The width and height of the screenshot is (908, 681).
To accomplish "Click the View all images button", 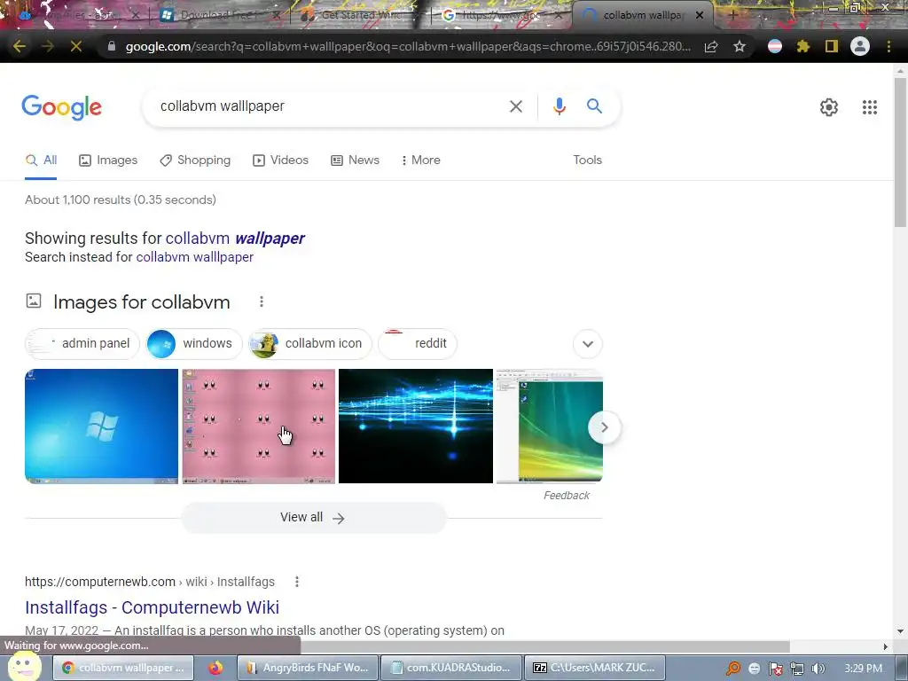I will click(314, 518).
